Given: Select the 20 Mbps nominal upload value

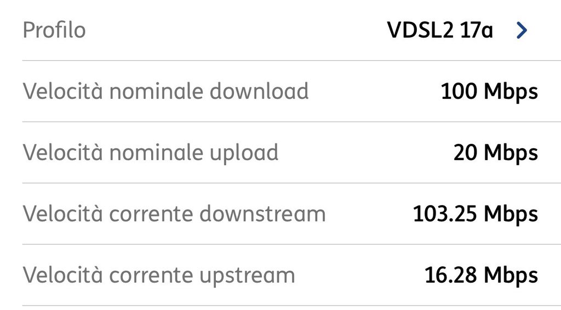Looking at the screenshot, I should (495, 153).
